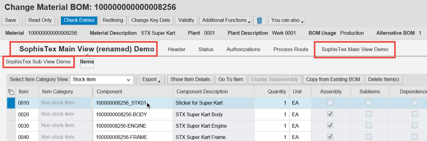The height and width of the screenshot is (141, 427).
Task: Click the Save button
Action: 11,20
